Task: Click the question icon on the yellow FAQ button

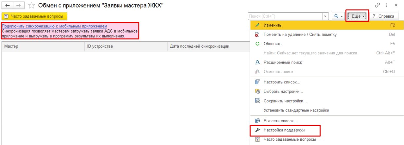Action: coord(6,16)
